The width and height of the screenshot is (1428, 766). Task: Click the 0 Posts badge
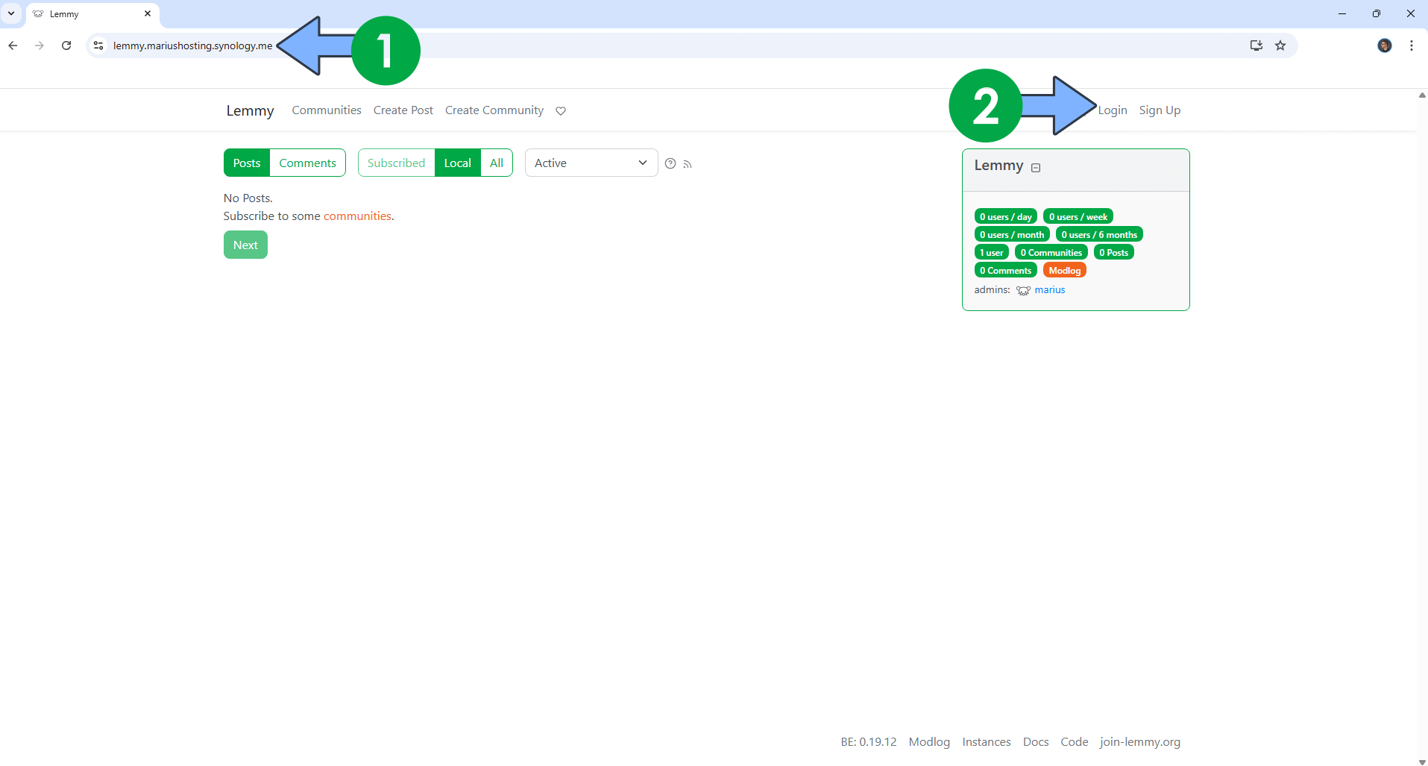[x=1113, y=253]
